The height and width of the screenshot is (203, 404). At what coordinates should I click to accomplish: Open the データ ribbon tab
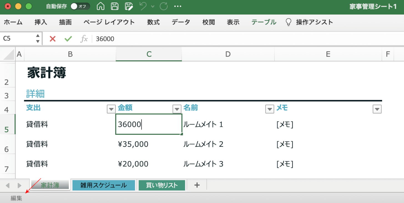[181, 22]
